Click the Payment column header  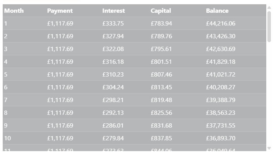pyautogui.click(x=60, y=11)
